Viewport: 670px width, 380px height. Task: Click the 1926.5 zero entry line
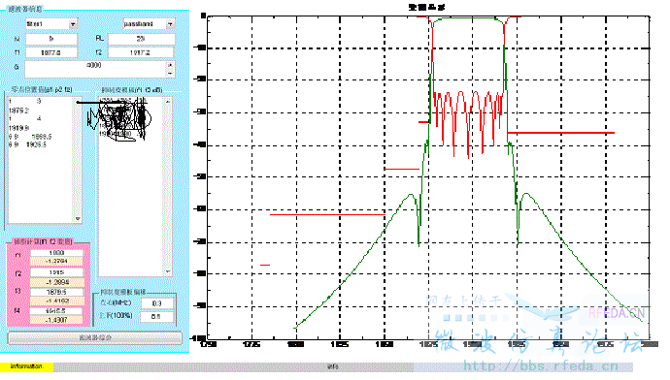[x=27, y=145]
